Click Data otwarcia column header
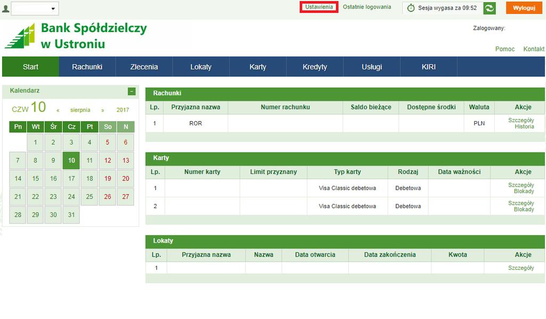The height and width of the screenshot is (319, 546). click(x=315, y=254)
